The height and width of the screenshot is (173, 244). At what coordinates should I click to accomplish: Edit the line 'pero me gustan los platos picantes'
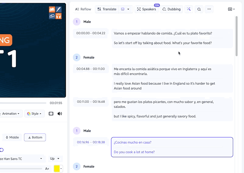coord(164,104)
